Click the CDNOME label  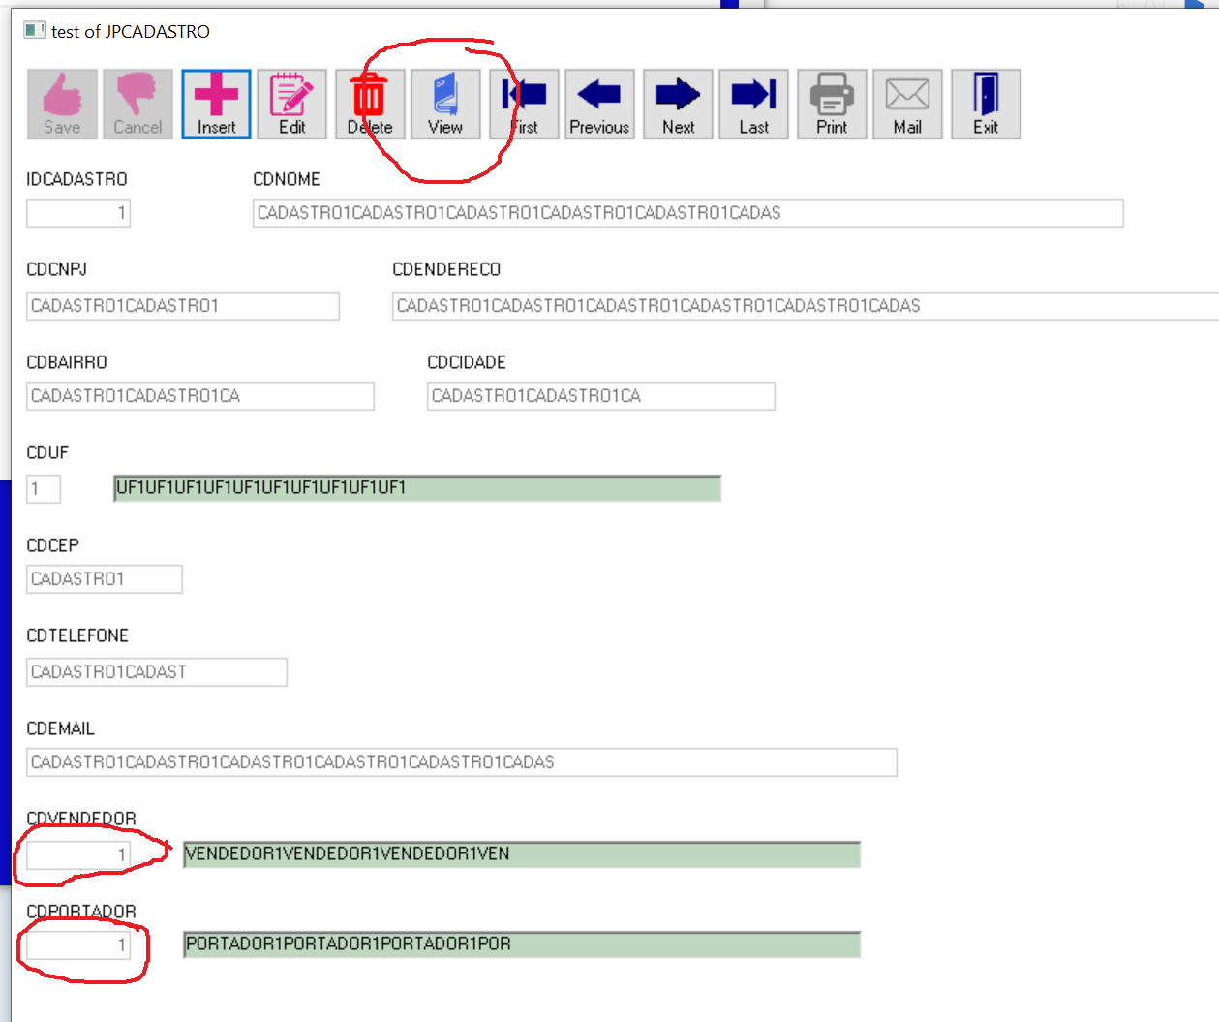point(287,179)
